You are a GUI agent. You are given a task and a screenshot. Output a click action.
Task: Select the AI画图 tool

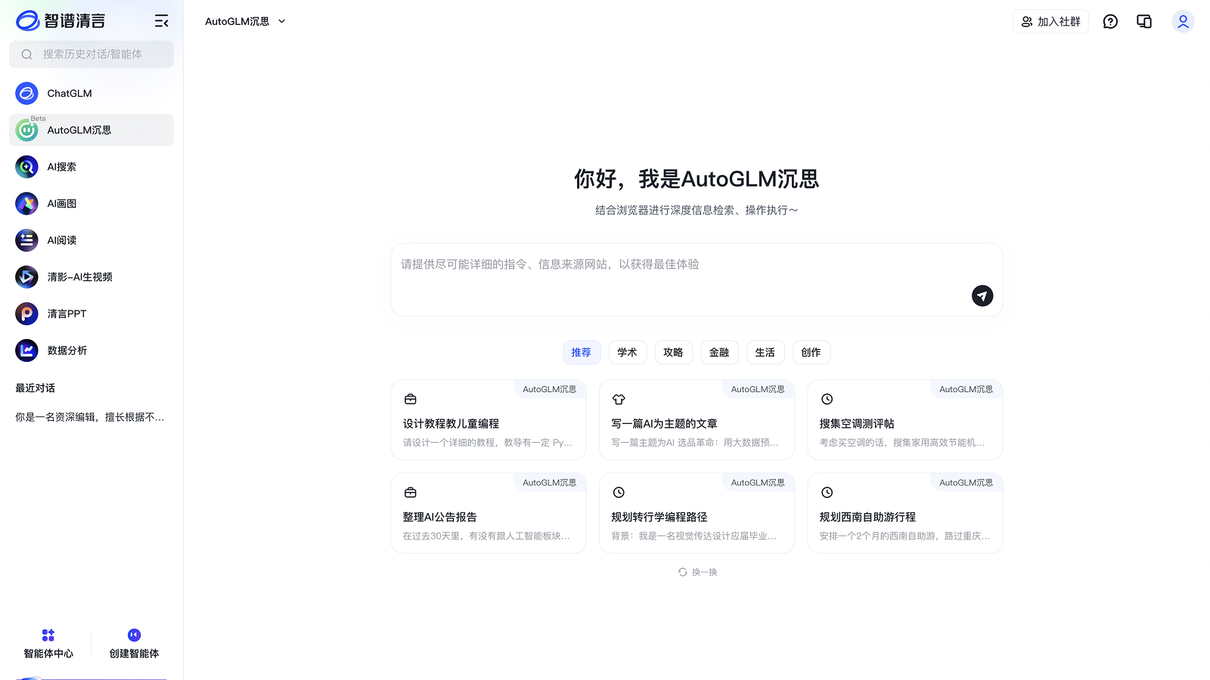[x=61, y=203]
